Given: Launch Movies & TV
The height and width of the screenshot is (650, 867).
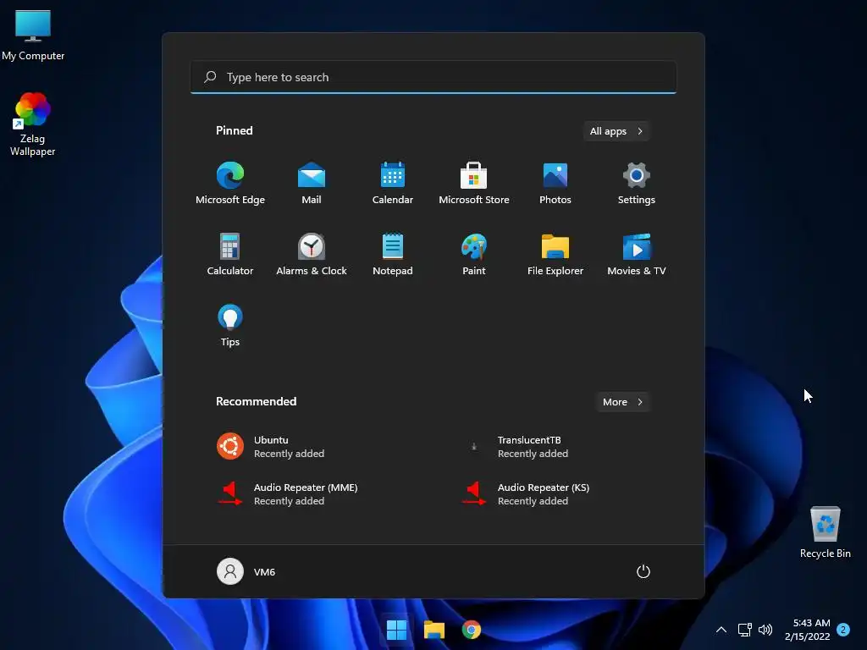Looking at the screenshot, I should tap(637, 254).
